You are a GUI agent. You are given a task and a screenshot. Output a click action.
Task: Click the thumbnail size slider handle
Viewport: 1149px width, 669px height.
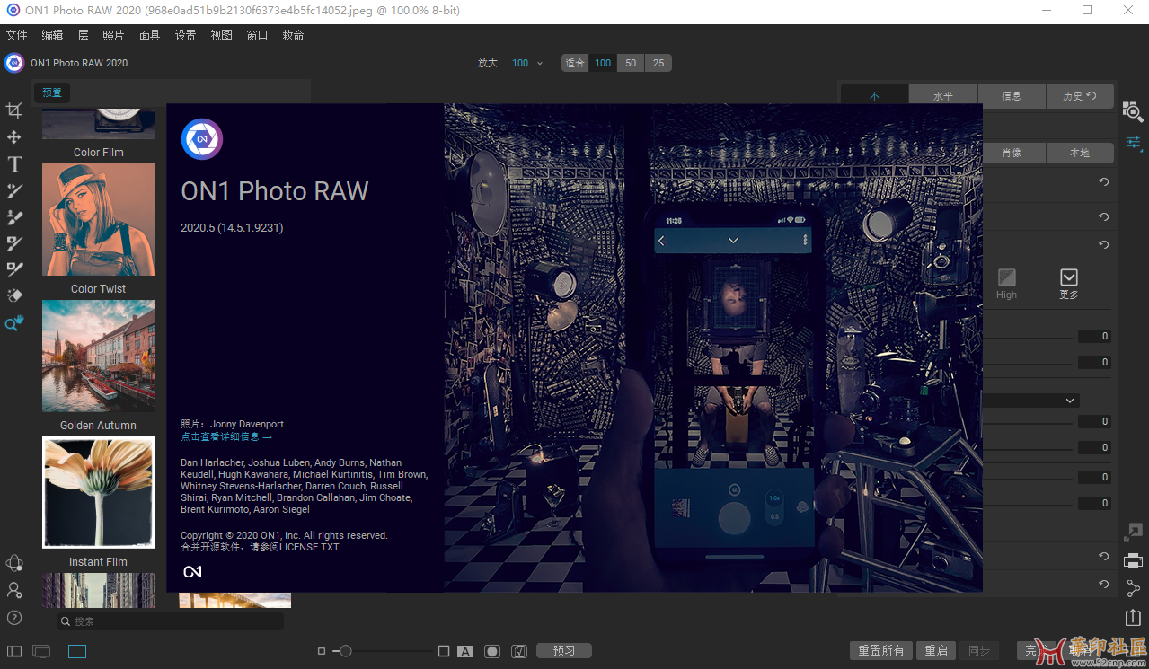(x=346, y=651)
